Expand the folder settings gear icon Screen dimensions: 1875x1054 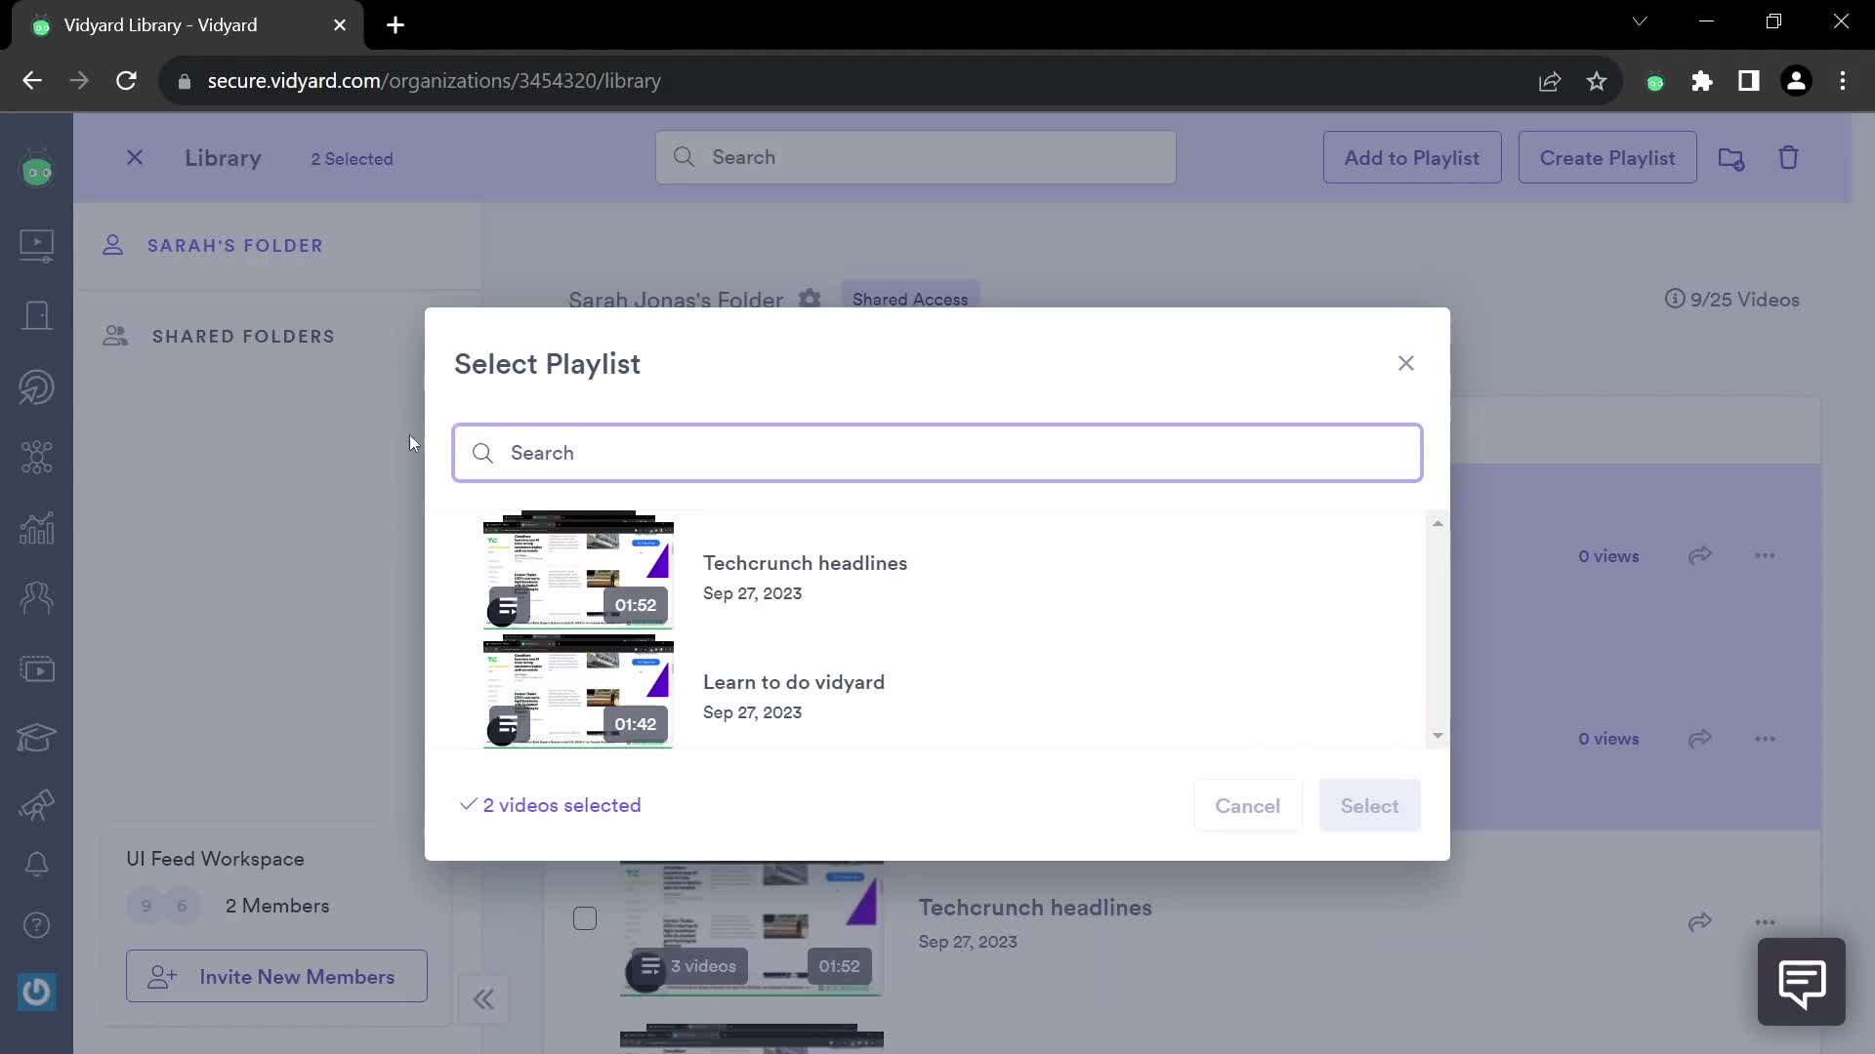coord(810,299)
